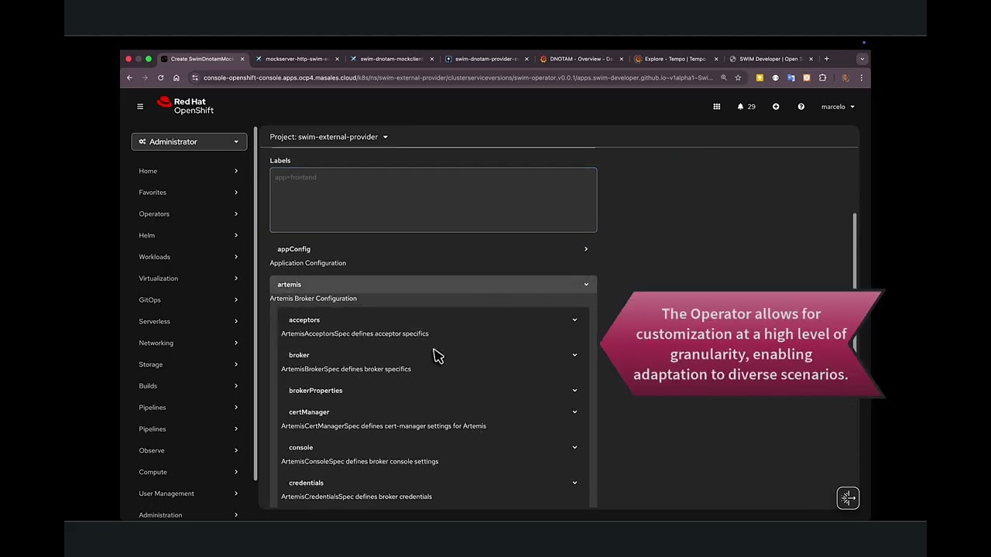Expand Observe in the sidebar
Viewport: 991px width, 557px height.
(189, 450)
